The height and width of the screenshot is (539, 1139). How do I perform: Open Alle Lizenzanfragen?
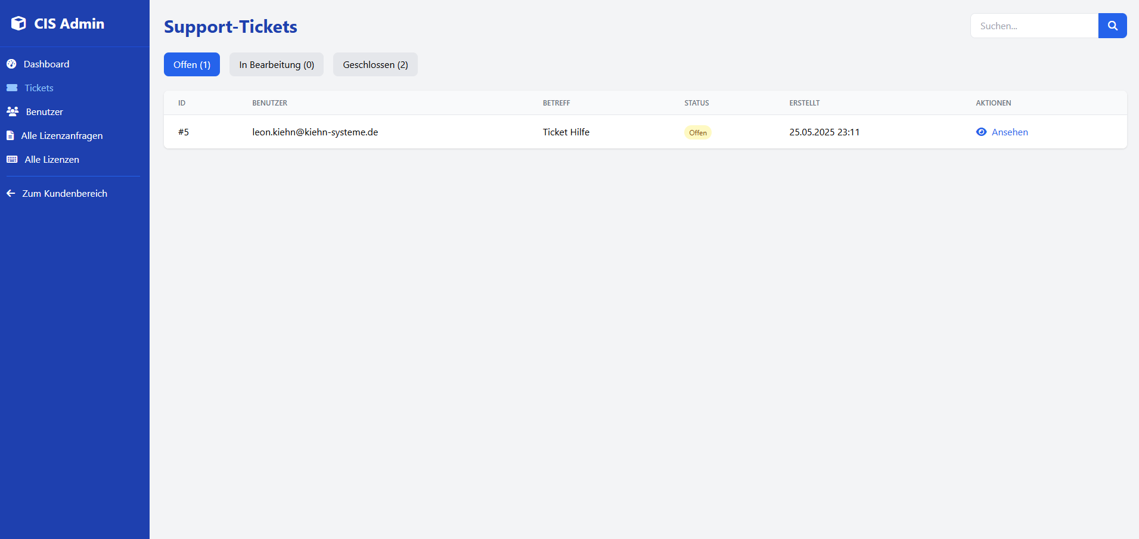click(x=62, y=135)
